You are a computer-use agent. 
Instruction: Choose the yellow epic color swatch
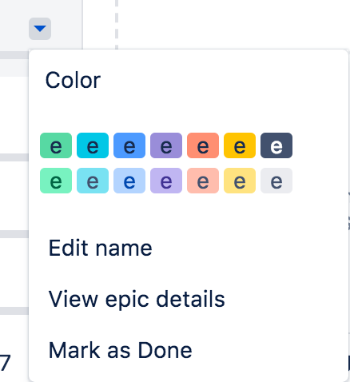click(x=240, y=145)
